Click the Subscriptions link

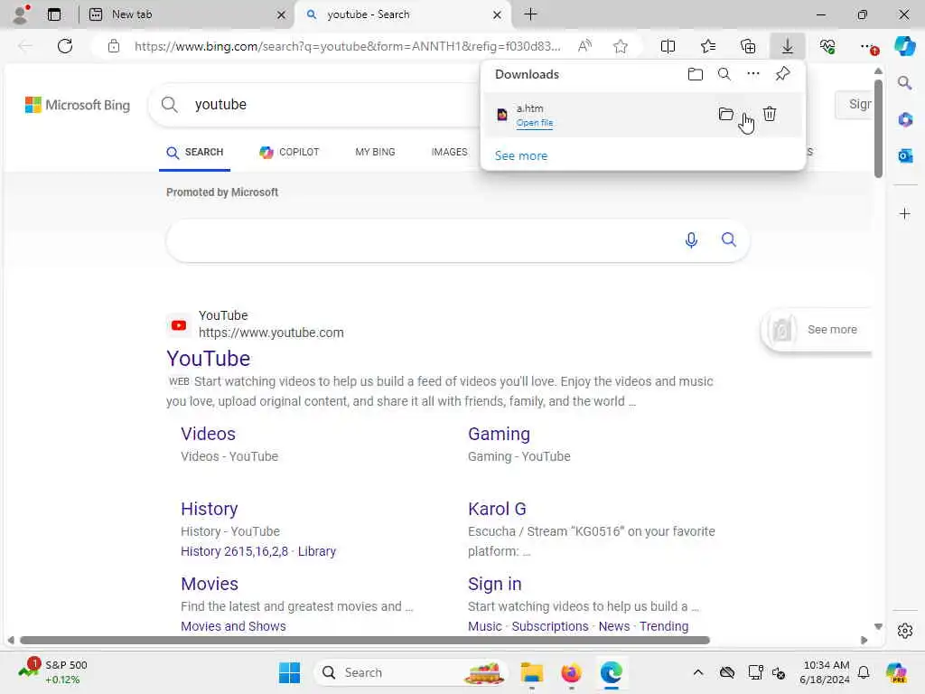coord(550,626)
